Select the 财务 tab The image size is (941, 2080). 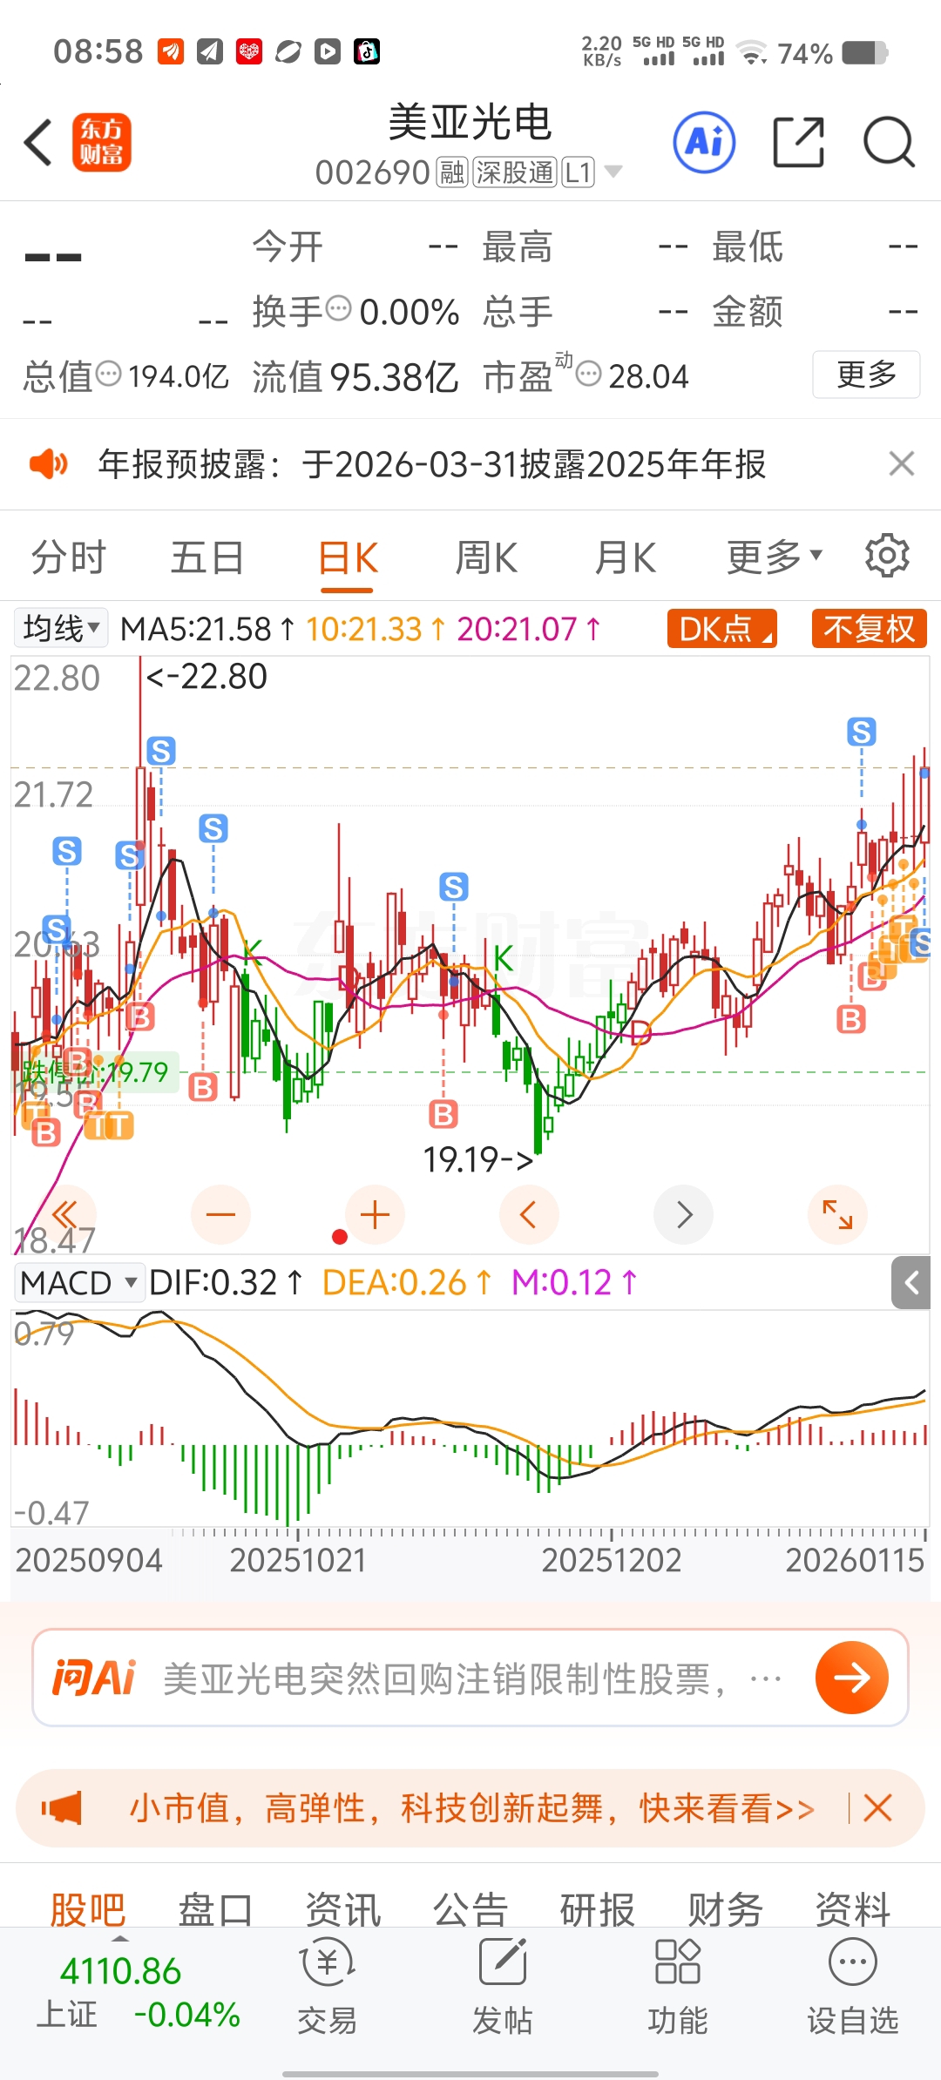pyautogui.click(x=725, y=1909)
